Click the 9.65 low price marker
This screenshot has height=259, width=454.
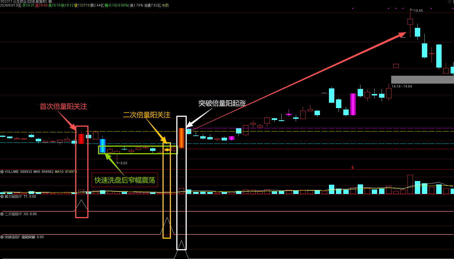pyautogui.click(x=123, y=163)
